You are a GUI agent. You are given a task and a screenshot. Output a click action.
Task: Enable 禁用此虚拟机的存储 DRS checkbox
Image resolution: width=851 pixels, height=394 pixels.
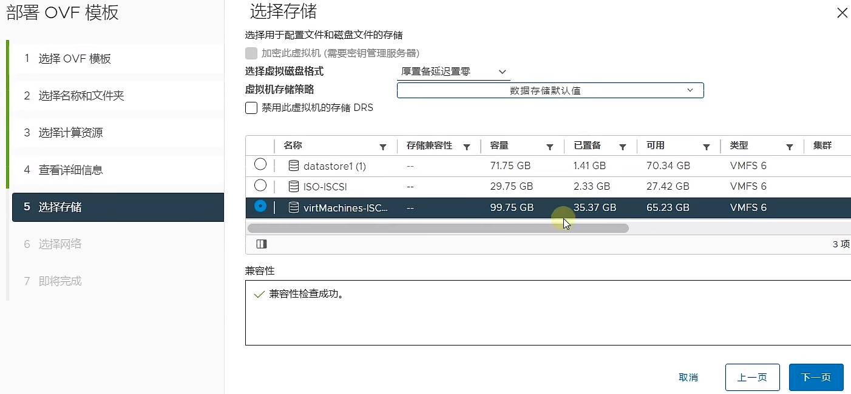[251, 108]
